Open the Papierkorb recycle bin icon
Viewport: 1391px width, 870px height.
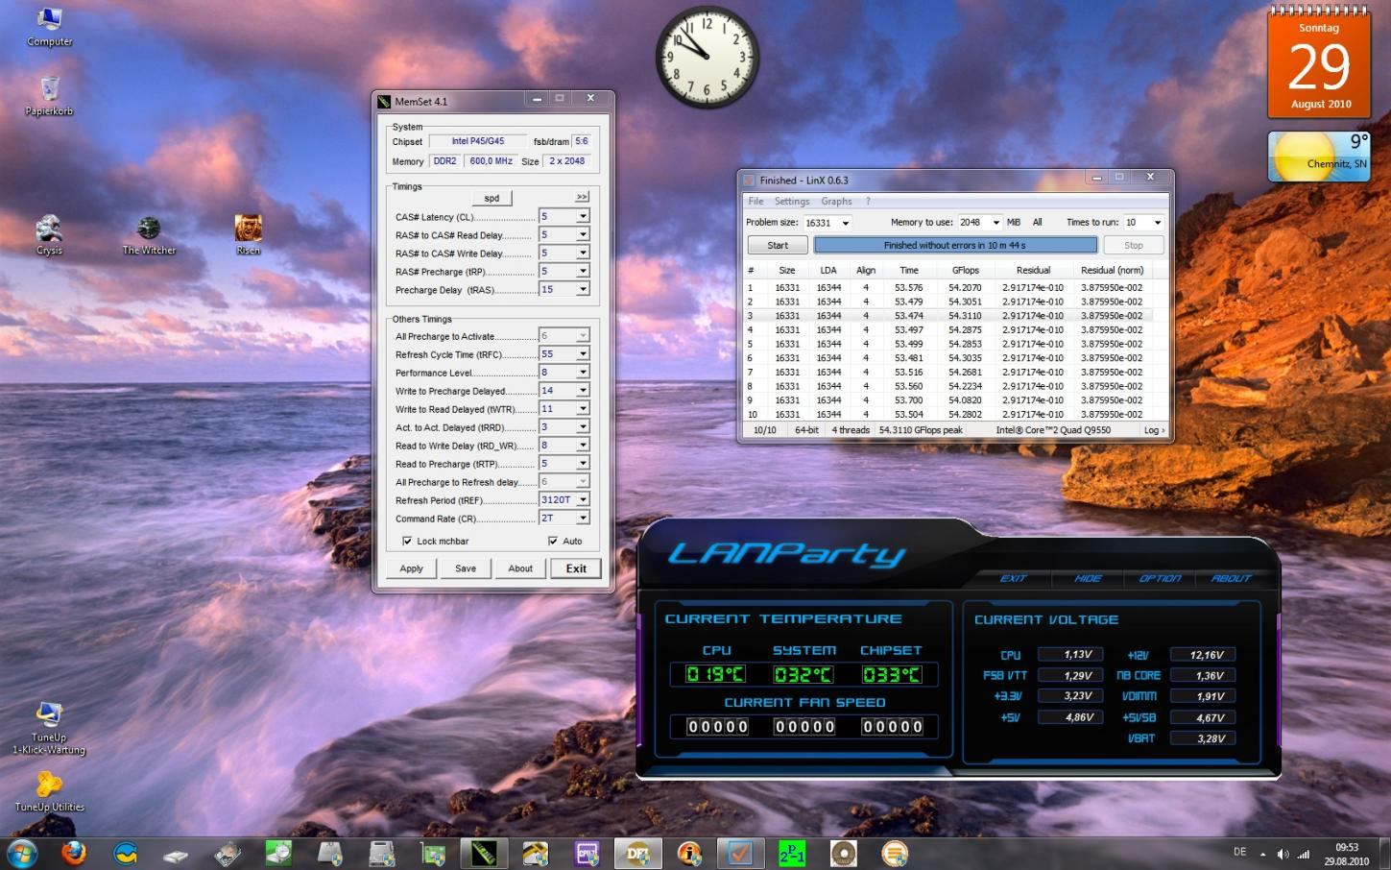point(49,95)
